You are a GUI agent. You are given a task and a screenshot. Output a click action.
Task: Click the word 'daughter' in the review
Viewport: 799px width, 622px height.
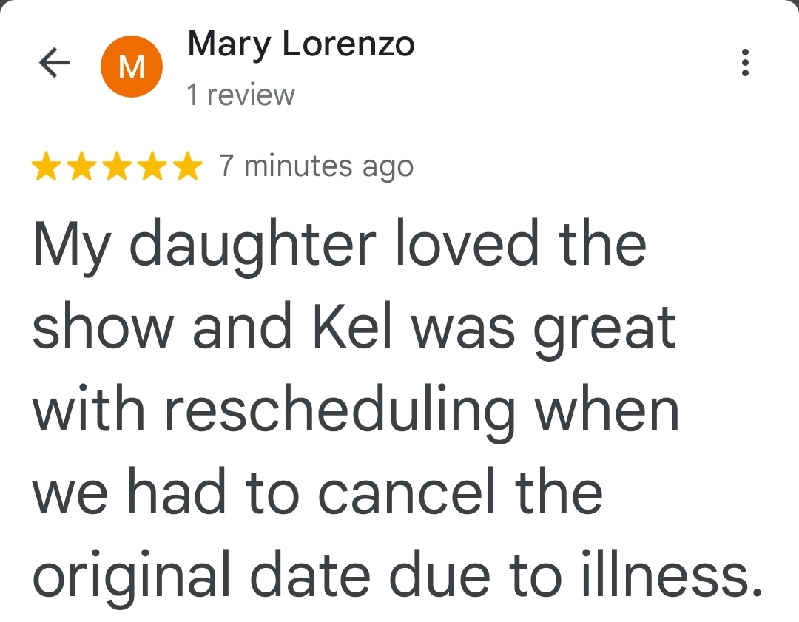[252, 247]
